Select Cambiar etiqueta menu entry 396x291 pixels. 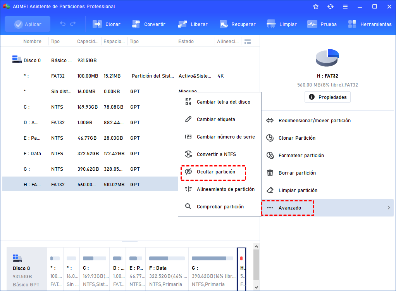pos(219,120)
